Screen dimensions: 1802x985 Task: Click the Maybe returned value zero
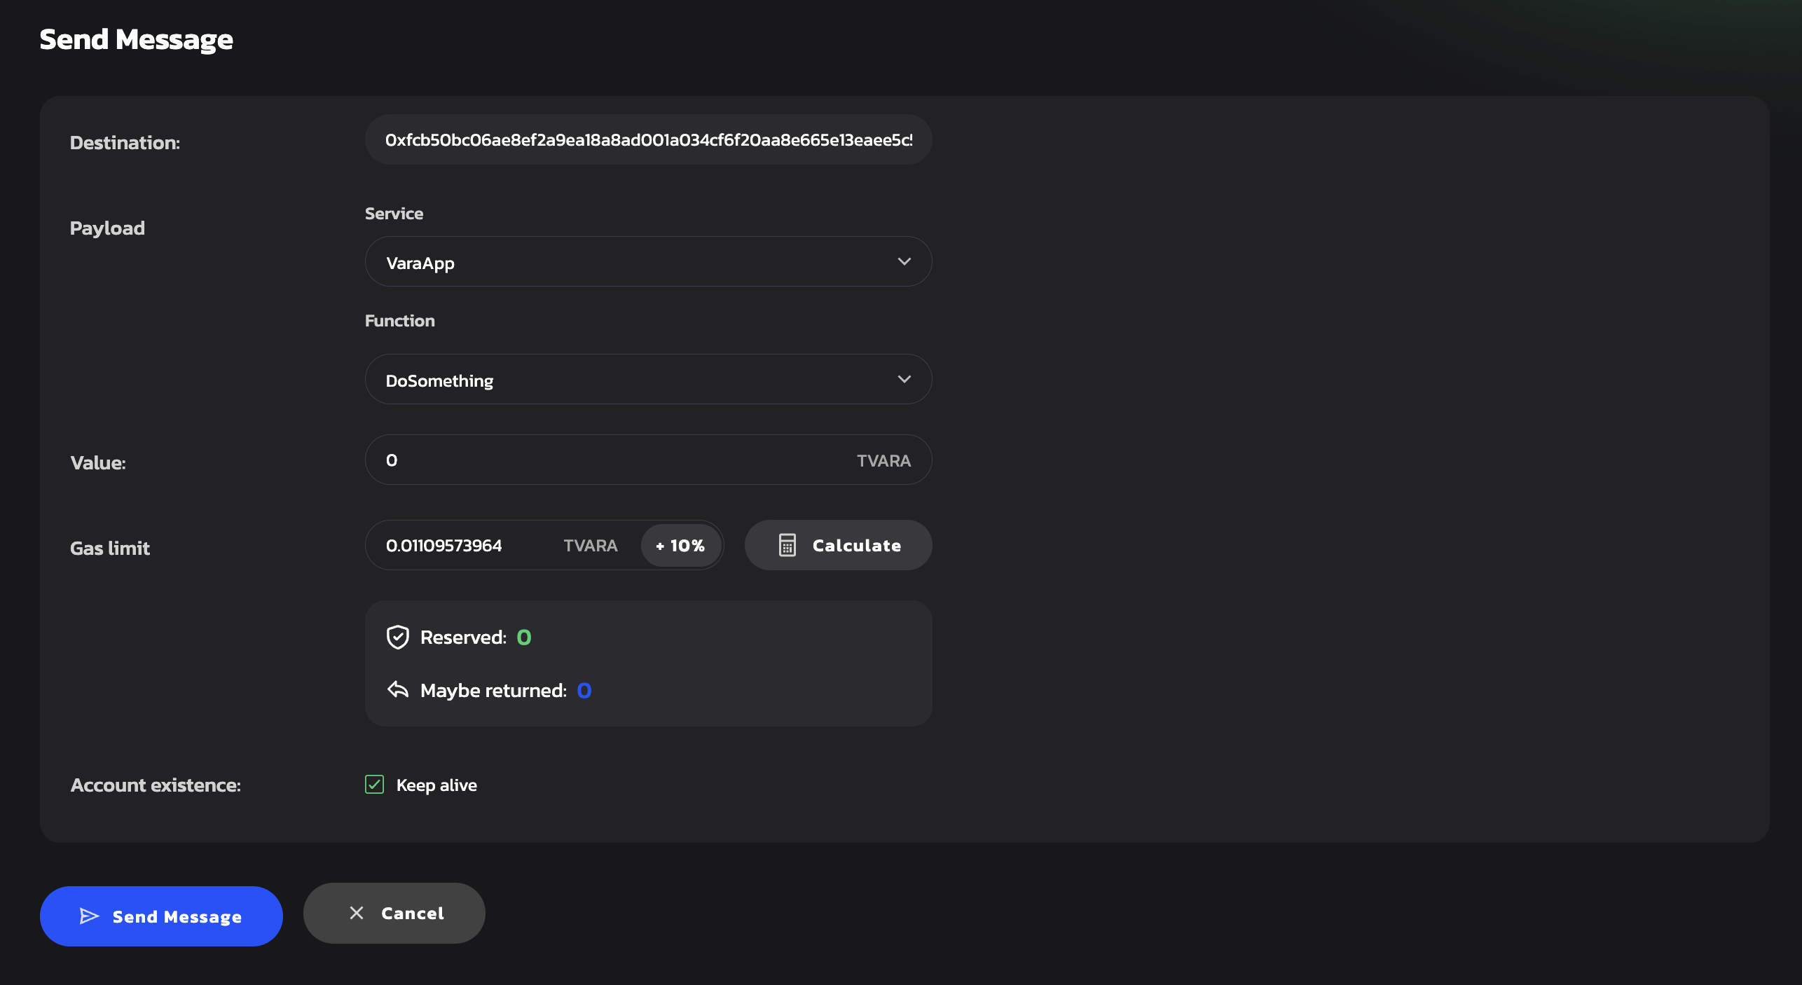[x=584, y=691]
